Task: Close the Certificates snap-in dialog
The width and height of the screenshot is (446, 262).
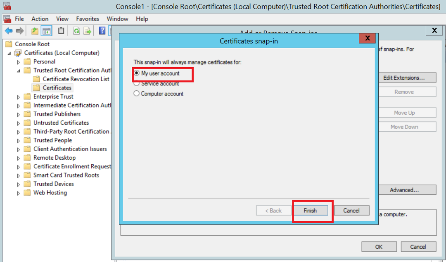Action: tap(367, 39)
